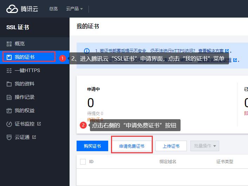Click the 购买证书 button
This screenshot has width=248, height=186.
click(92, 146)
